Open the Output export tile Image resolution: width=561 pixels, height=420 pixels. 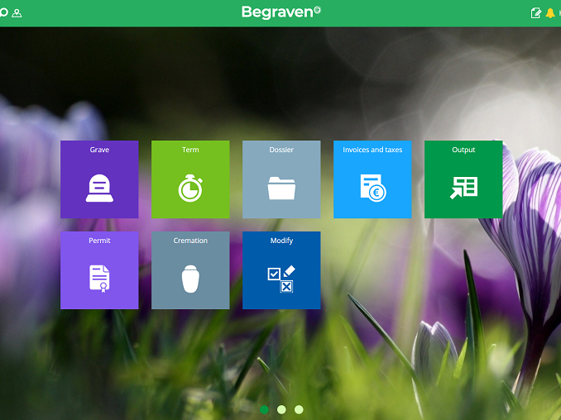[x=463, y=179]
